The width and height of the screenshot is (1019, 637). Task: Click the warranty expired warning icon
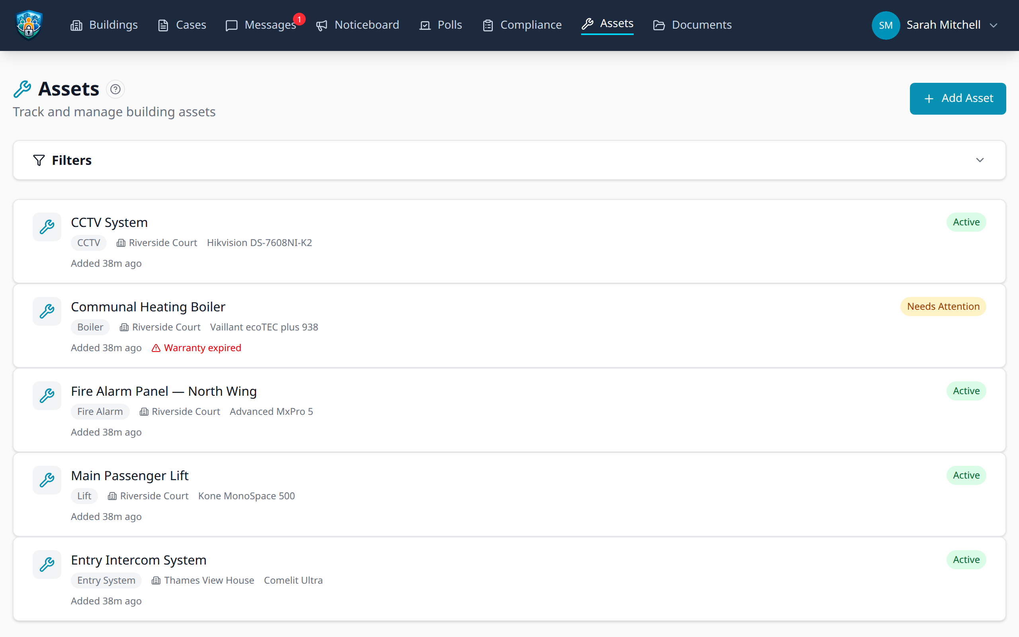[155, 348]
